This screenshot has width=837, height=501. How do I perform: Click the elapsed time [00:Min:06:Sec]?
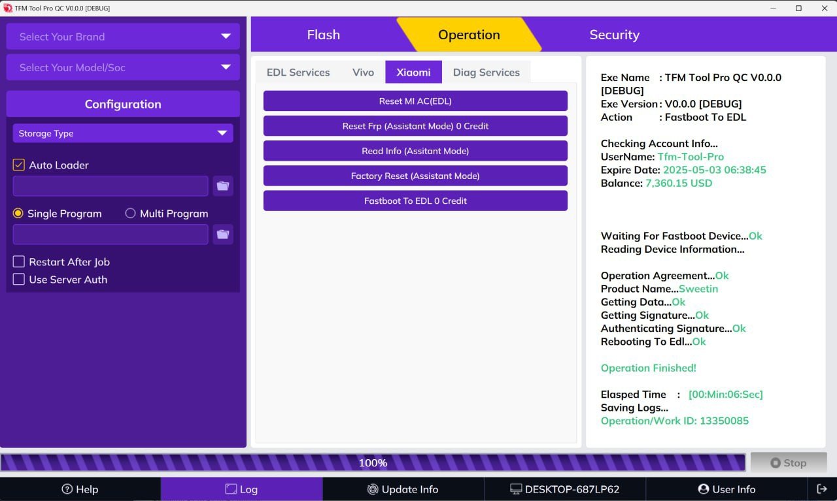click(726, 395)
